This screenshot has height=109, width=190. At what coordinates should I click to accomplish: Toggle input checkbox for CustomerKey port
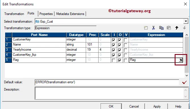point(114,40)
